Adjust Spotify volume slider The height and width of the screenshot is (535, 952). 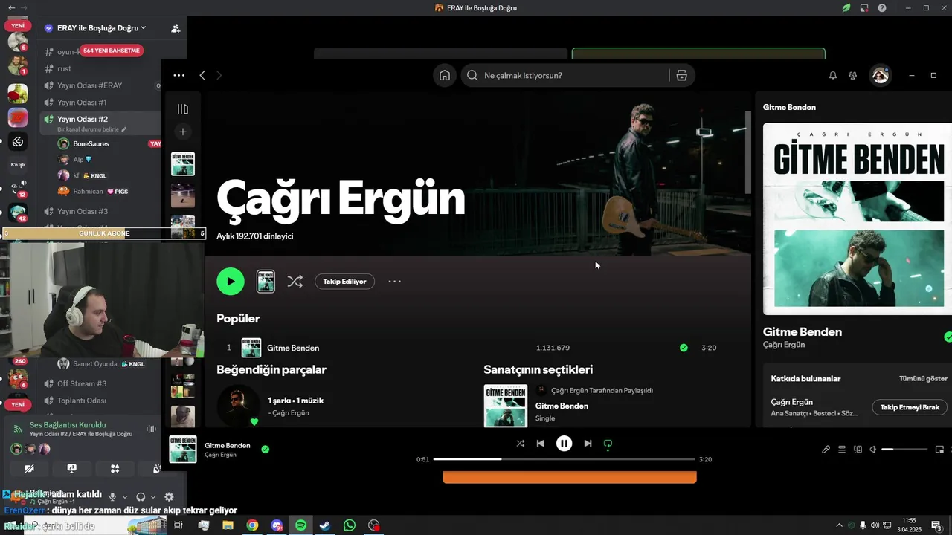click(x=904, y=450)
